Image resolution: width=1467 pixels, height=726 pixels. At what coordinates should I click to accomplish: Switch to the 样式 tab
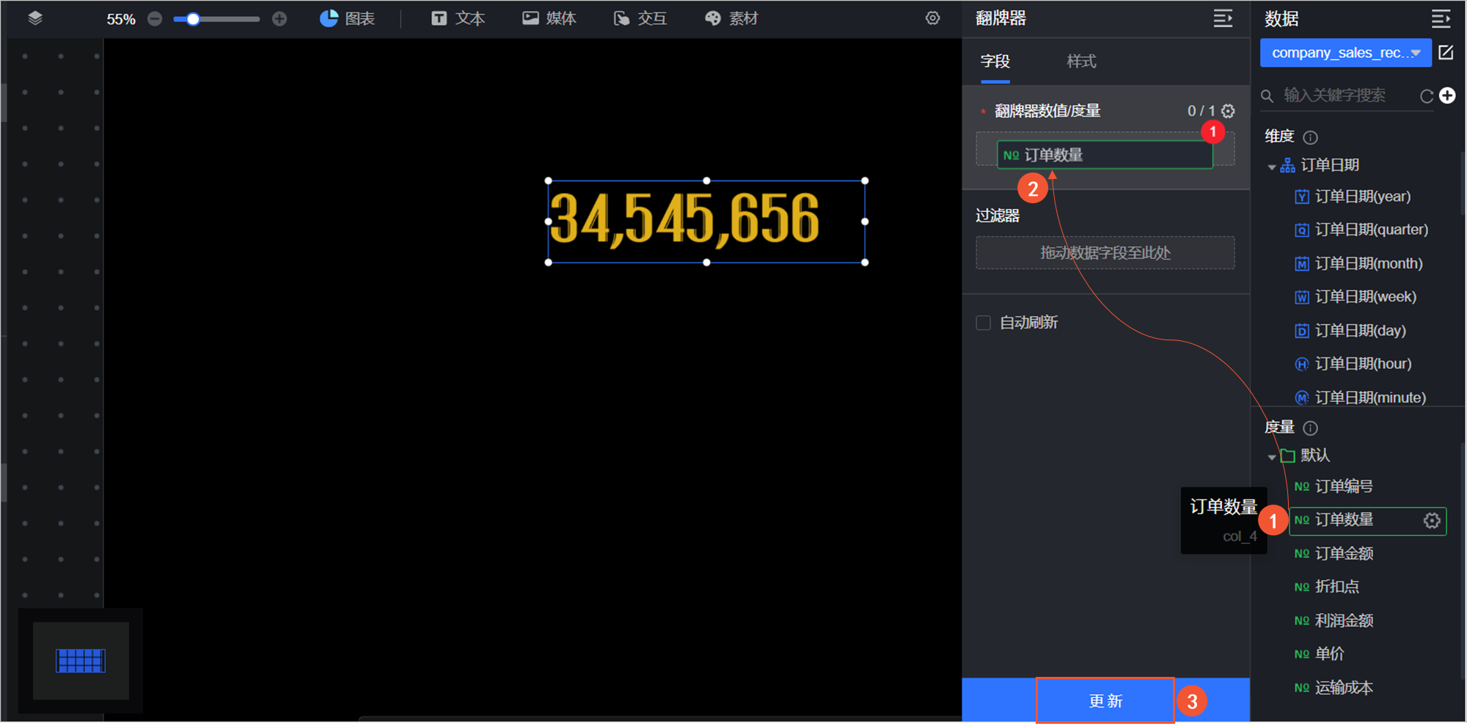pos(1081,62)
